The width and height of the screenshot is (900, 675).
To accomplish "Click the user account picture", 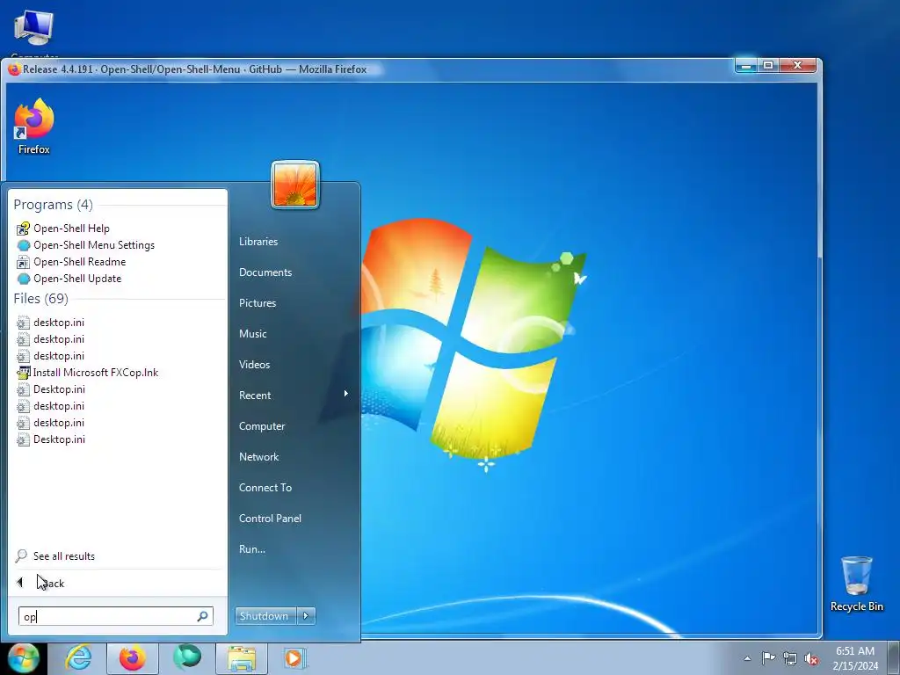I will point(295,185).
